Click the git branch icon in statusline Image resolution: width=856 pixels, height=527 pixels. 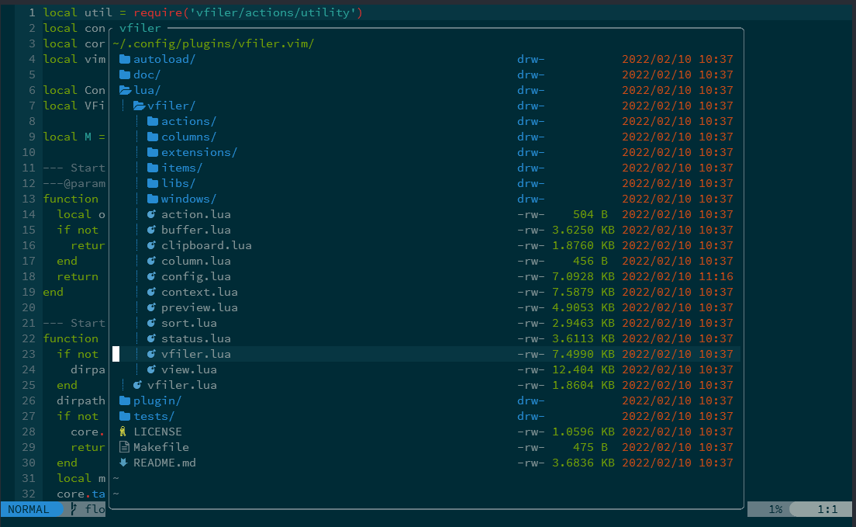(74, 509)
